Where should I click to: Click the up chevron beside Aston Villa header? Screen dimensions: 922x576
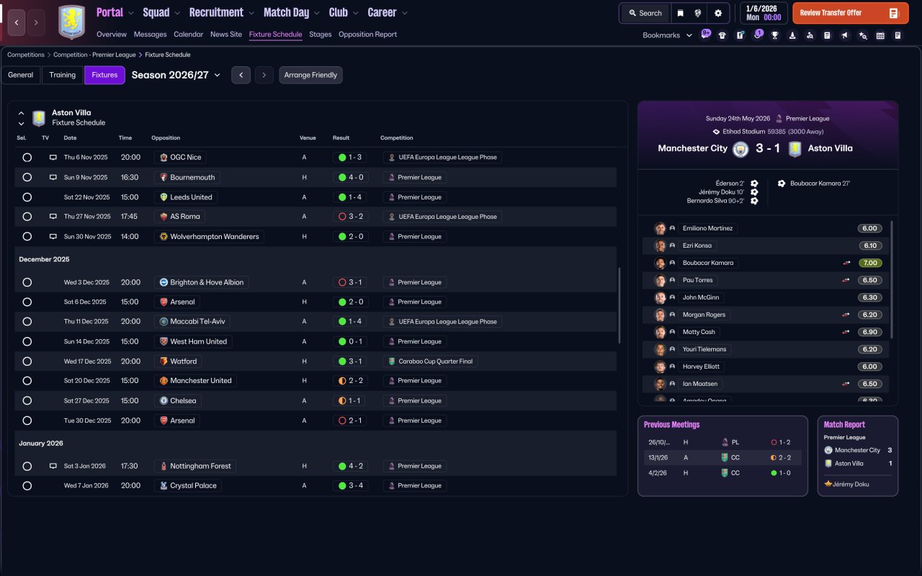(21, 113)
